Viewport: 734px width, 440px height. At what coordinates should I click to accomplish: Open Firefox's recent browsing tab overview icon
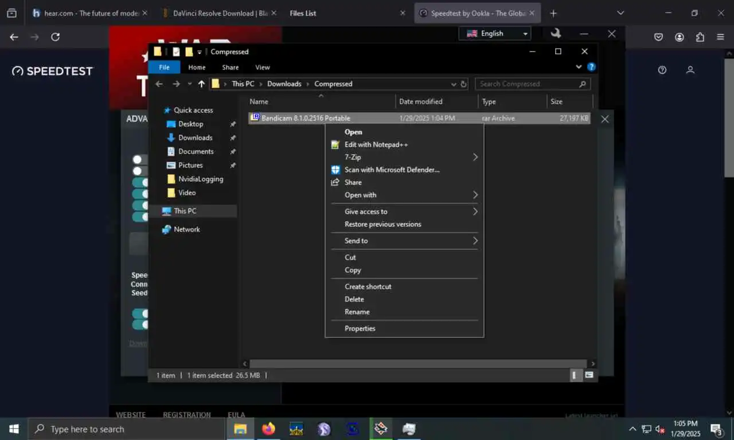point(11,13)
